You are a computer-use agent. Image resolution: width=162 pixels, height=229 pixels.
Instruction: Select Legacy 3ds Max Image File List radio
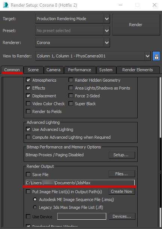(35, 207)
